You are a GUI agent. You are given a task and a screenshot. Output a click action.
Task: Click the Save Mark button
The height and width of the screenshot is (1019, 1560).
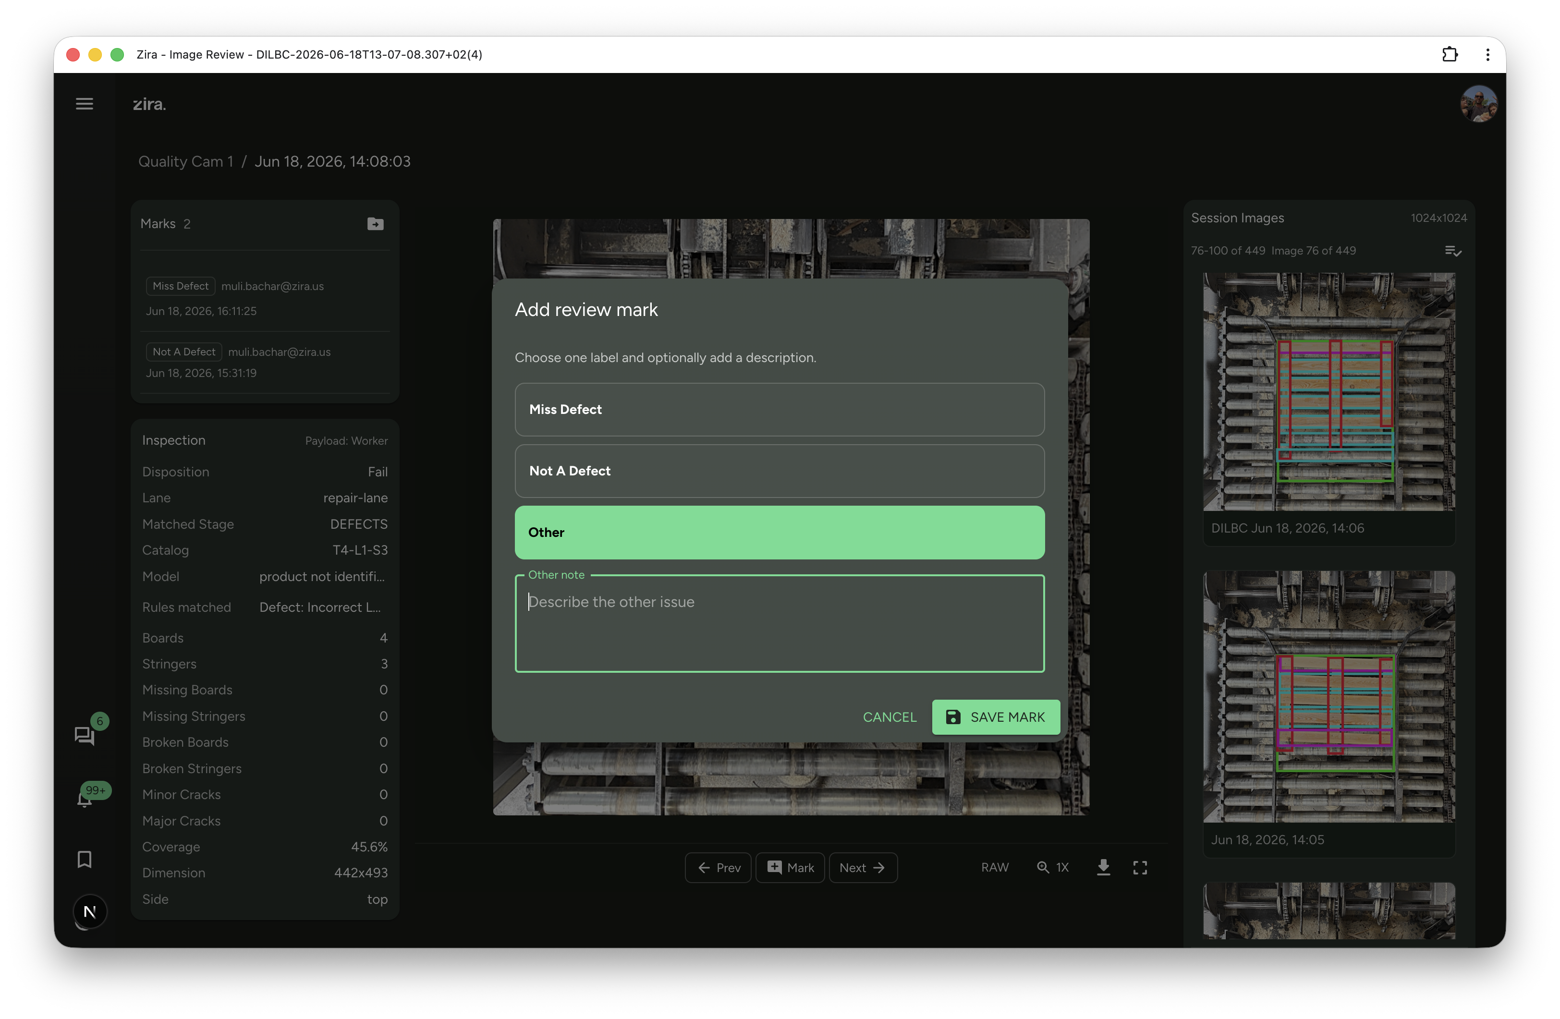(996, 717)
